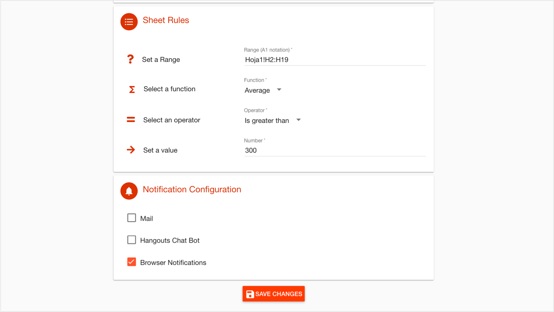554x312 pixels.
Task: Click the Save Changes button
Action: 274,294
